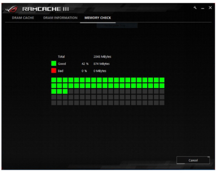
Task: Click the '42 %' good percentage
Action: 85,64
